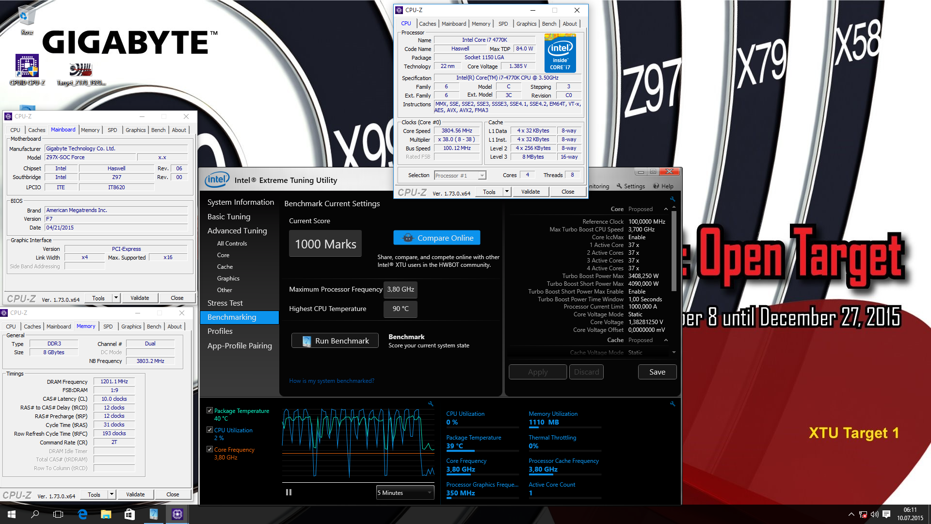Open File Explorer from the taskbar

point(106,514)
